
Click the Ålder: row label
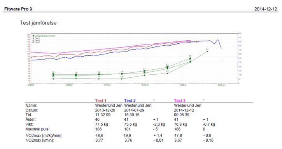(x=31, y=120)
